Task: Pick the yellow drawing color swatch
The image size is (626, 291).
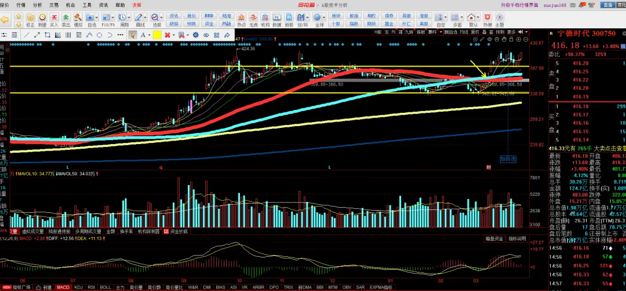Action: 157,35
